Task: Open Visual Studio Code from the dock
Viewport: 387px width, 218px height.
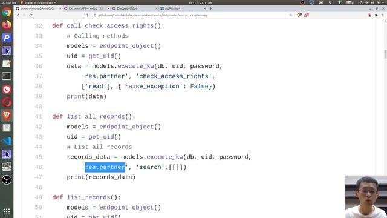Action: point(7,141)
